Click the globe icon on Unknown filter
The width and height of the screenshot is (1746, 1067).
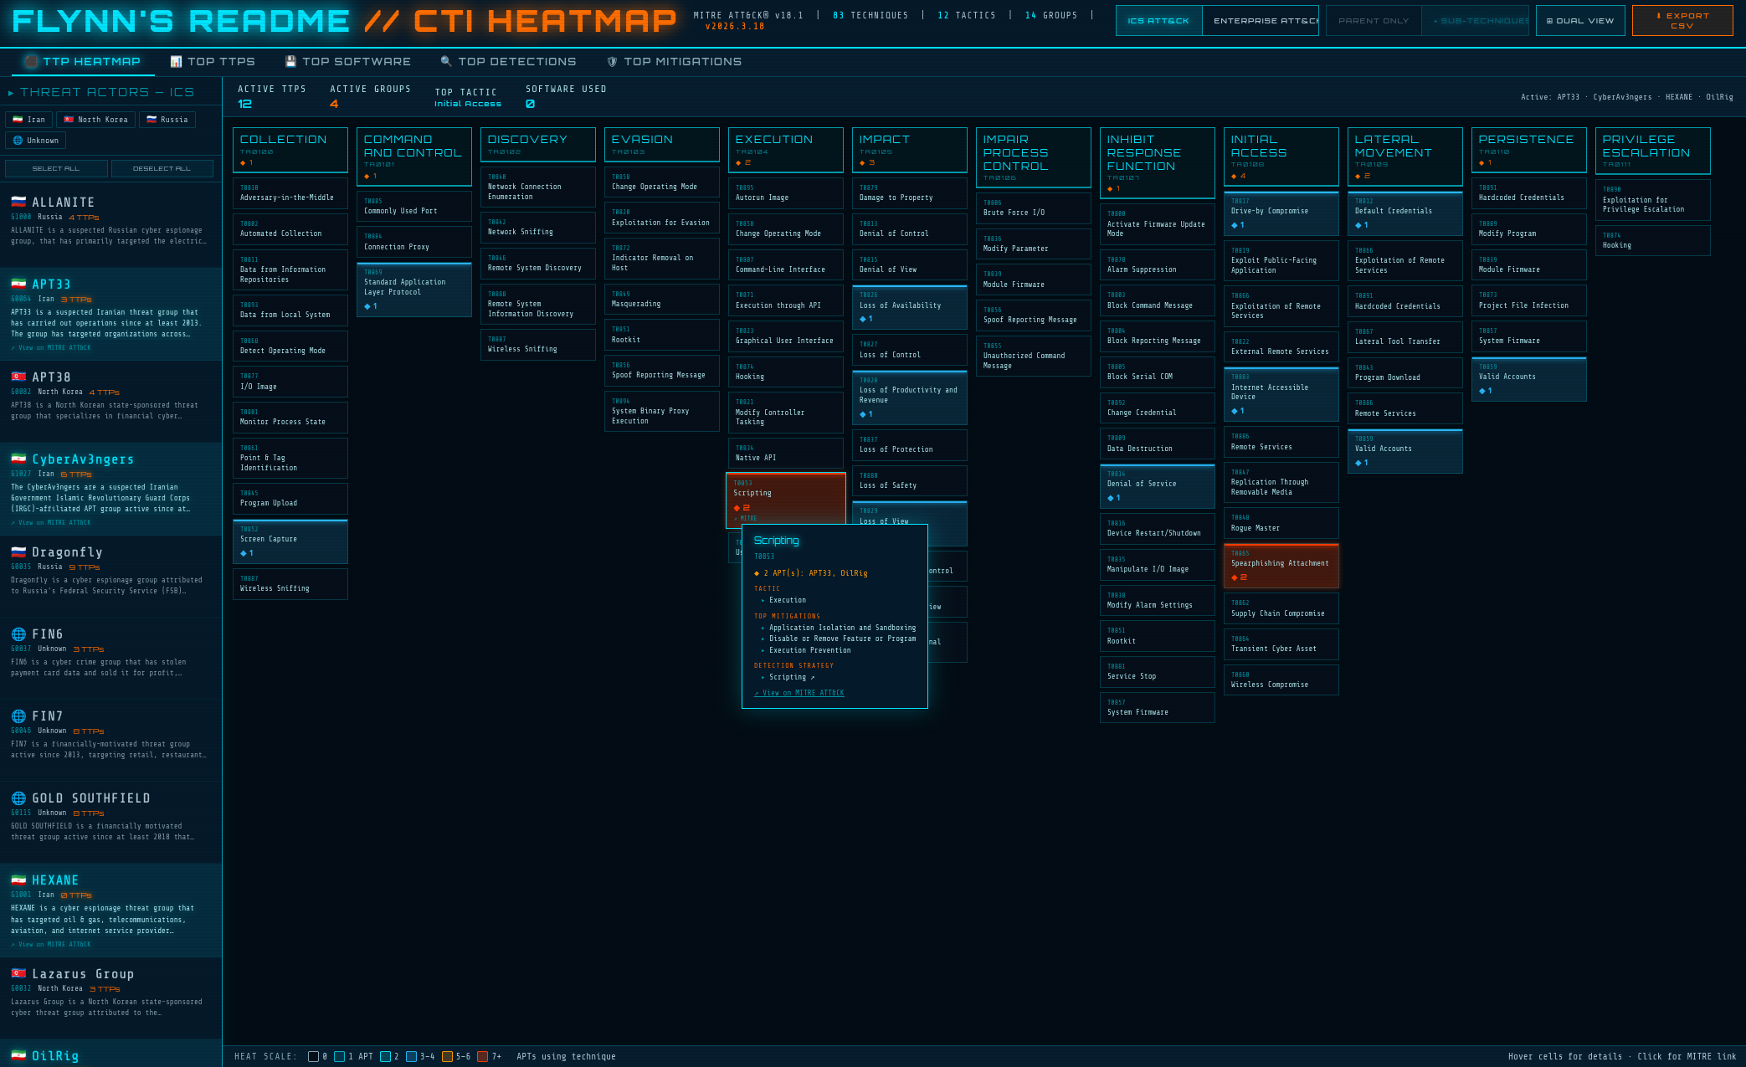point(18,140)
